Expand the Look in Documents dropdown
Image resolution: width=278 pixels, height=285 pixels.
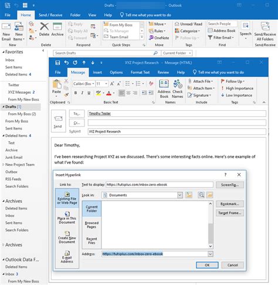[x=180, y=195]
